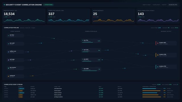This screenshot has height=102, width=182.
Task: Click the Active Incidents orange sparkline
Action: pos(113,20)
